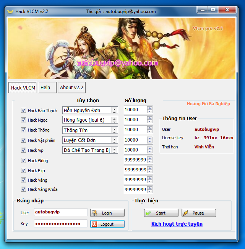The image size is (245, 249).
Task: Click the Logout button
Action: click(107, 224)
